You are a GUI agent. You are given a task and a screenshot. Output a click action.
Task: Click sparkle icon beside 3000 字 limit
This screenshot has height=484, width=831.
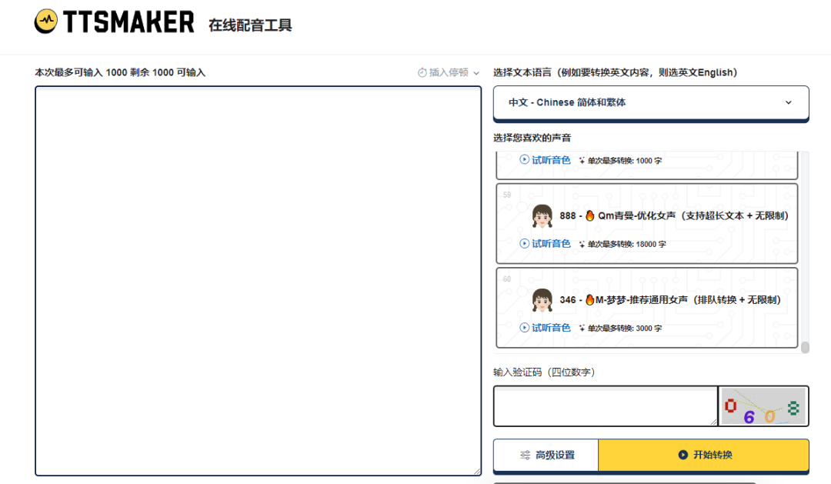click(x=582, y=328)
